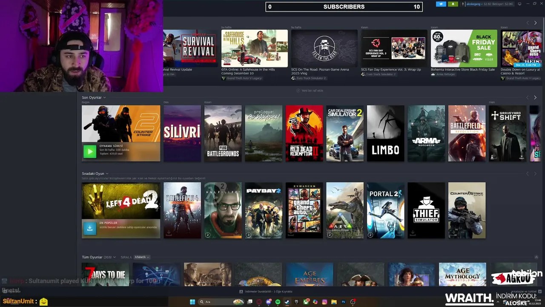Open PUBG Battlegrounds cover

[223, 133]
